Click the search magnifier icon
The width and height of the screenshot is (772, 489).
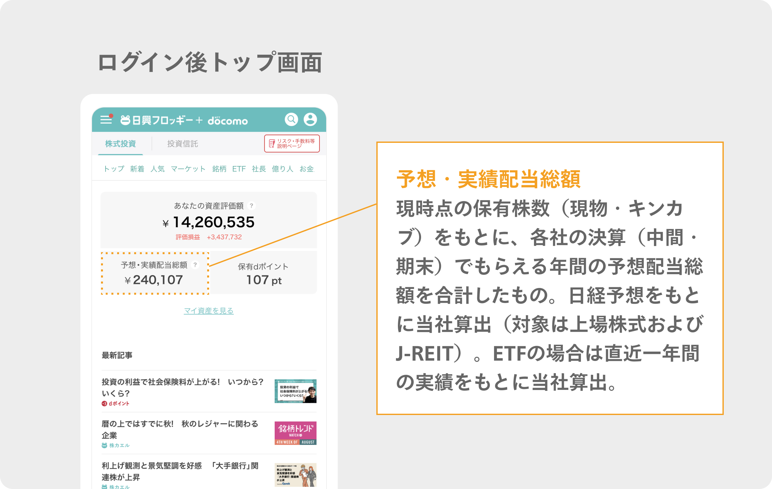(291, 119)
